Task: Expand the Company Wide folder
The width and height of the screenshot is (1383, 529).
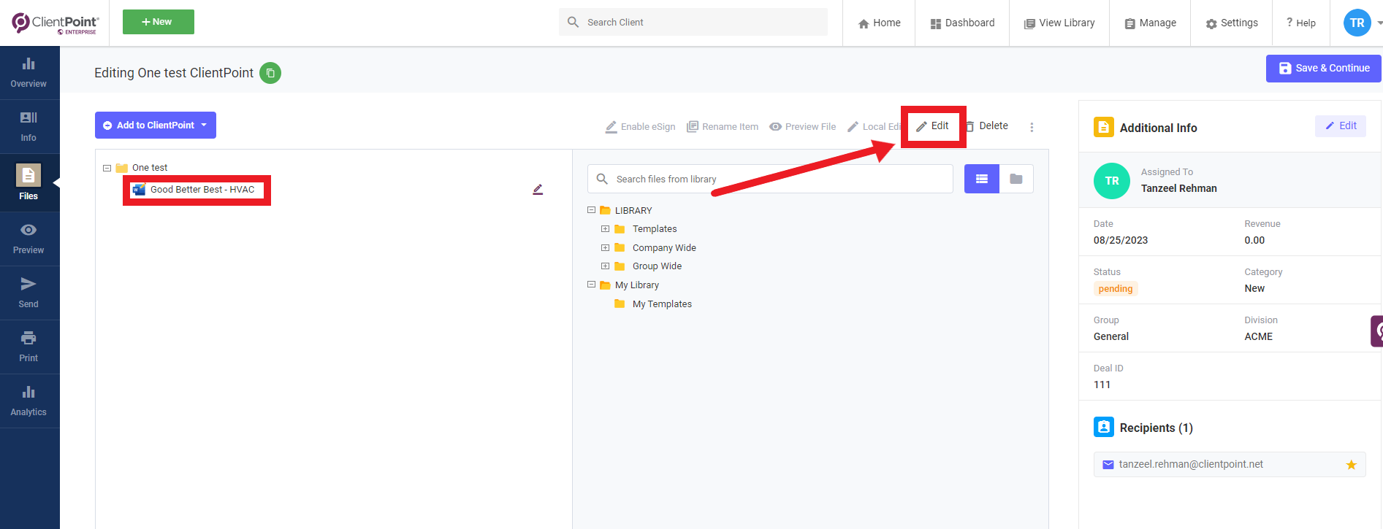Action: (605, 247)
